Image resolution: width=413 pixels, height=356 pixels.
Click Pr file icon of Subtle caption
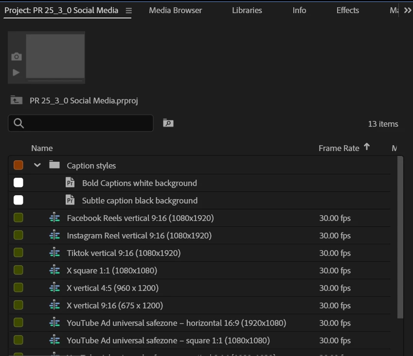[70, 200]
